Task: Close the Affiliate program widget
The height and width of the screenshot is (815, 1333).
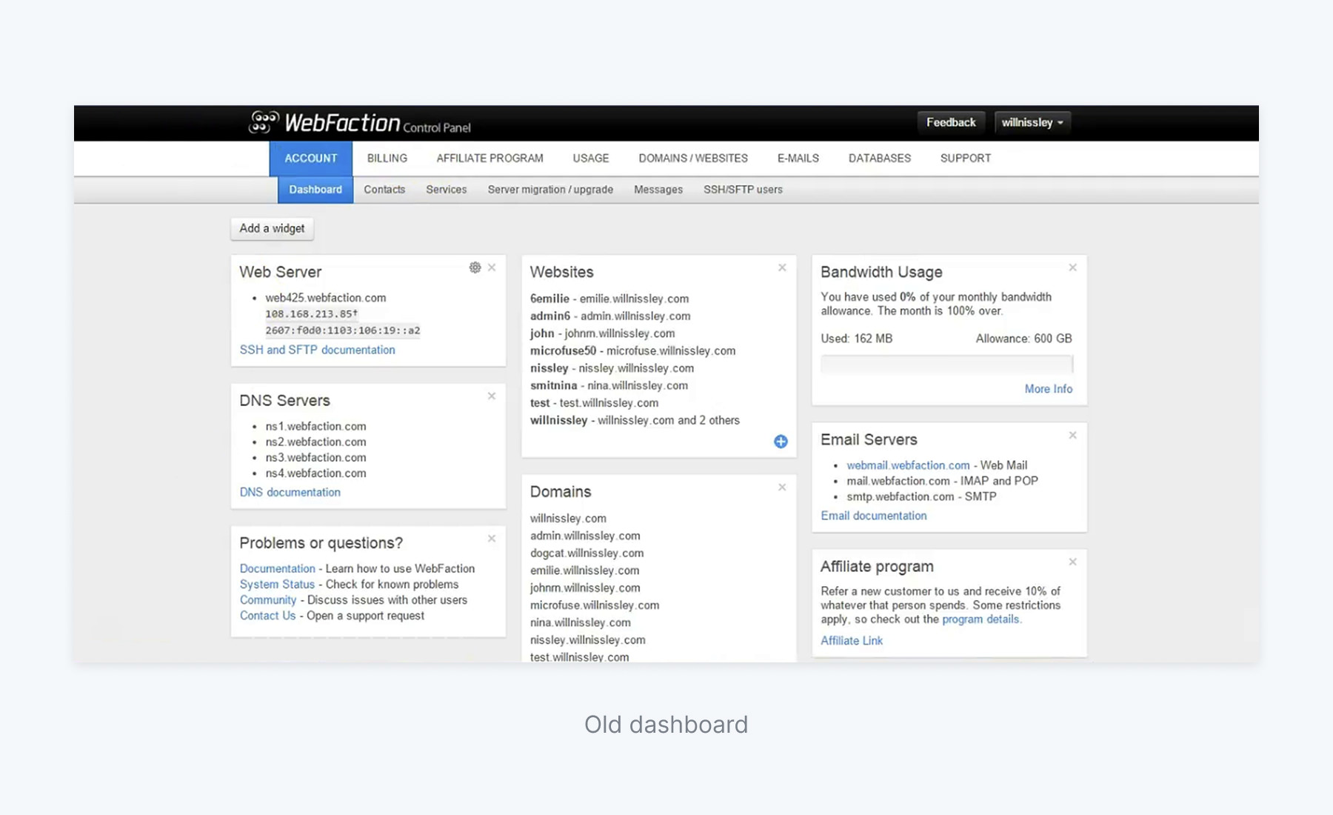Action: tap(1072, 562)
